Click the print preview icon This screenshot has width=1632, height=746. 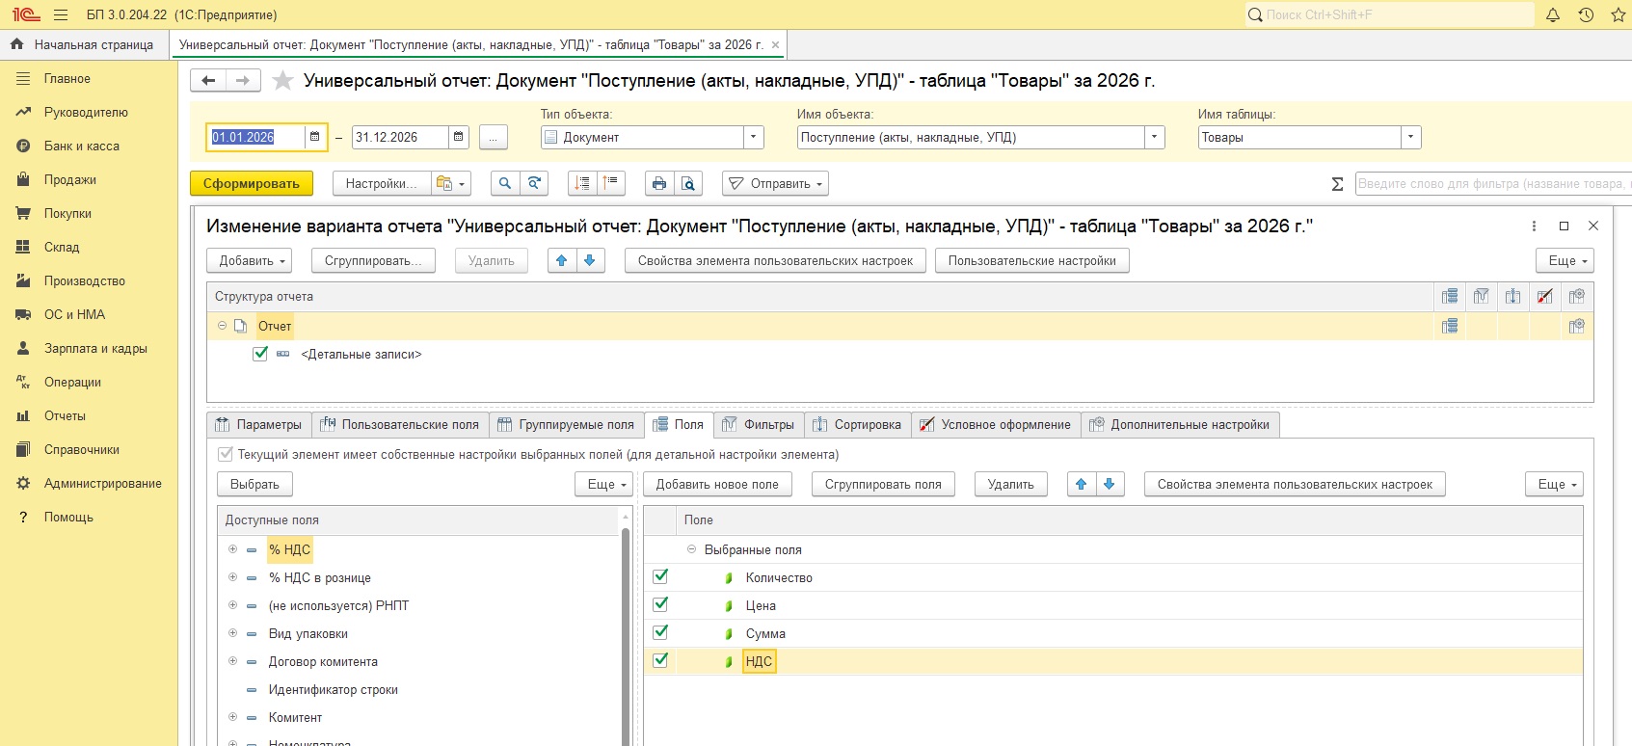688,183
